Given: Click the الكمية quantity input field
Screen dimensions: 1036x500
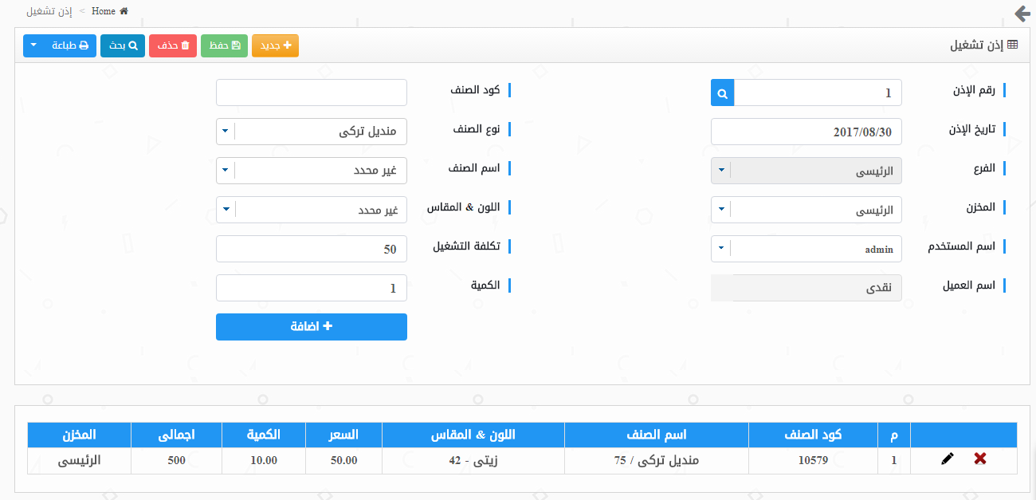Looking at the screenshot, I should pos(312,288).
